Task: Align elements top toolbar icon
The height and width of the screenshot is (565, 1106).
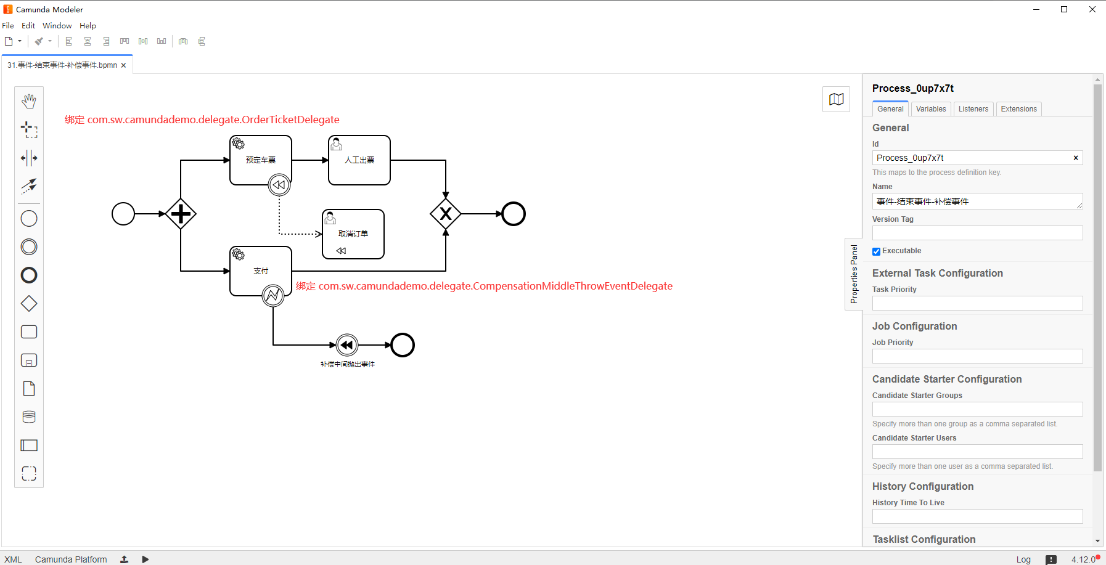Action: pyautogui.click(x=125, y=41)
